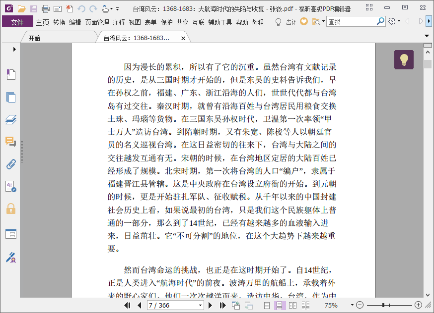Click the yellow lightbulb tips button

click(x=404, y=59)
